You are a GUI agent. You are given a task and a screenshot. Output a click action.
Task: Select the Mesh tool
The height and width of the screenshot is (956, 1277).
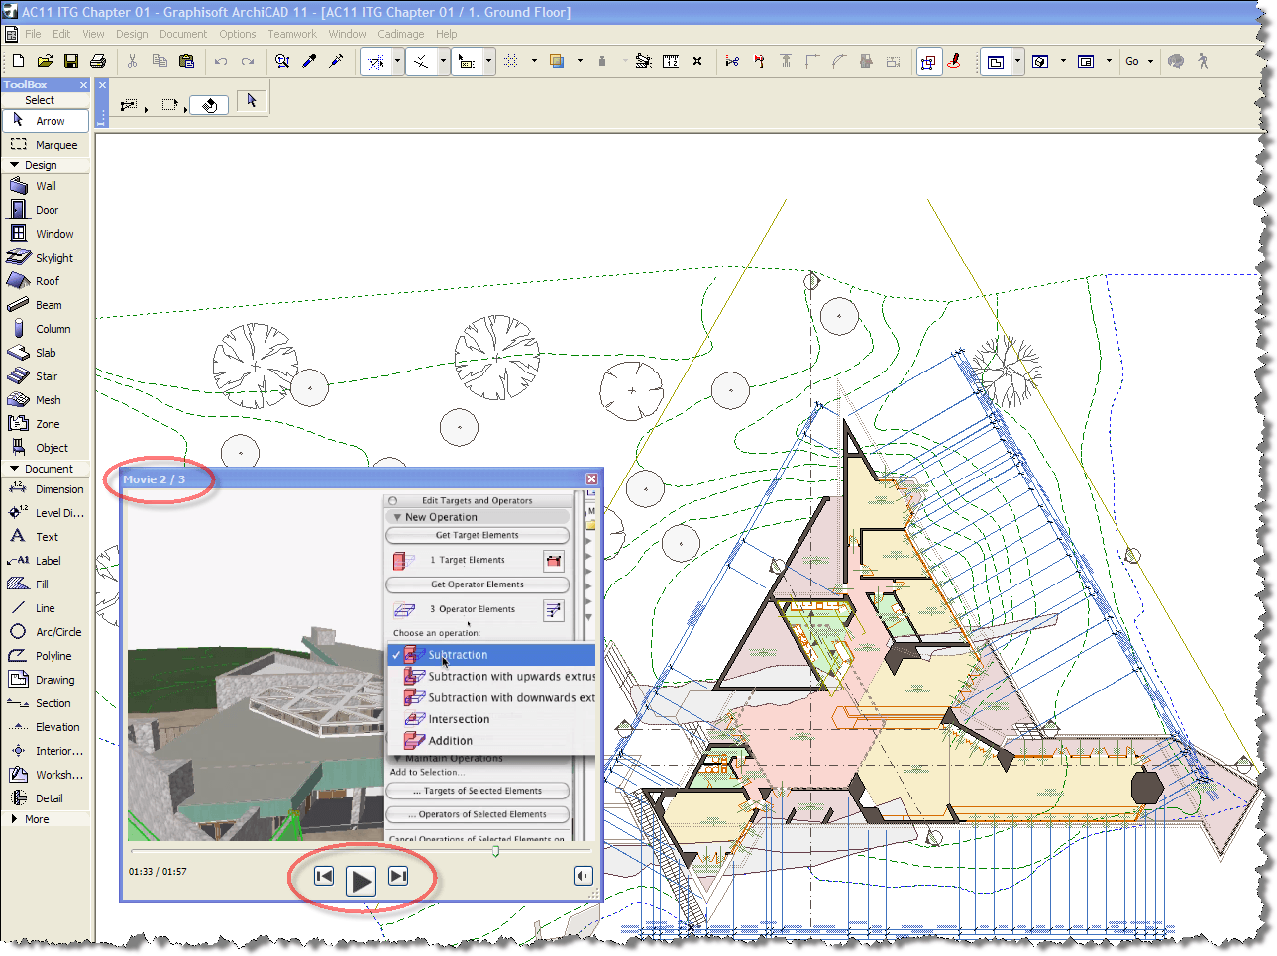(x=46, y=400)
